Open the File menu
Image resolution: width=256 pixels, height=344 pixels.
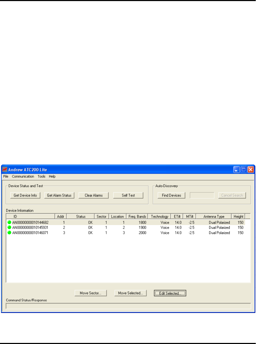coord(6,176)
